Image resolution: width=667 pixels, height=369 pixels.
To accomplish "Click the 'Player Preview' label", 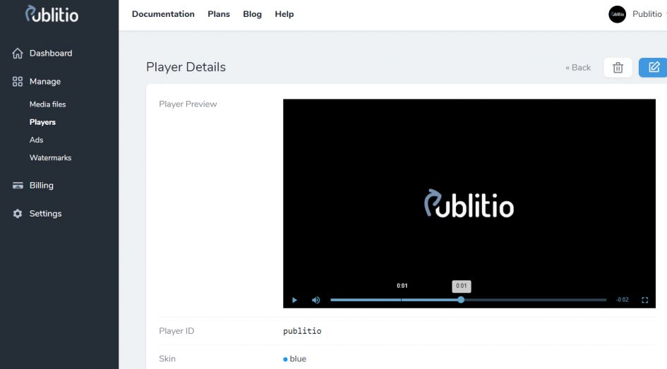I will 188,104.
